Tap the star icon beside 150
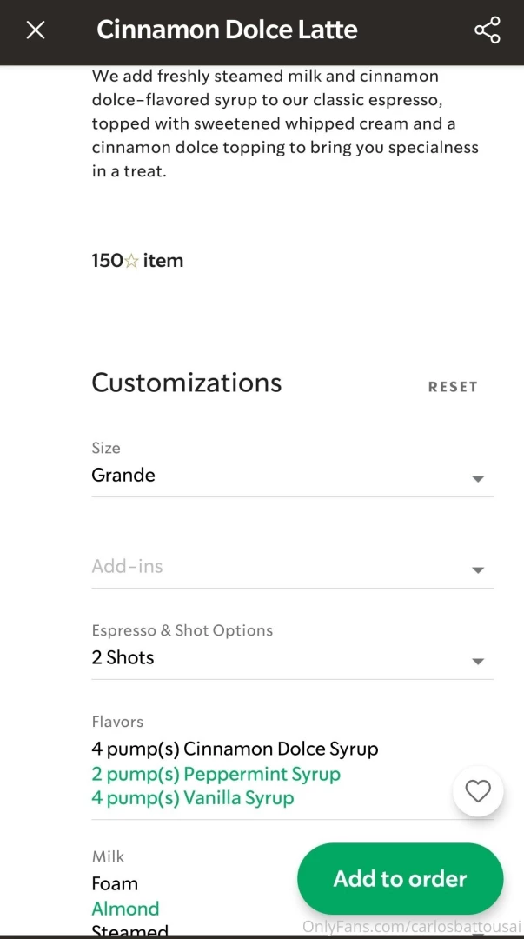This screenshot has height=939, width=524. click(x=131, y=261)
